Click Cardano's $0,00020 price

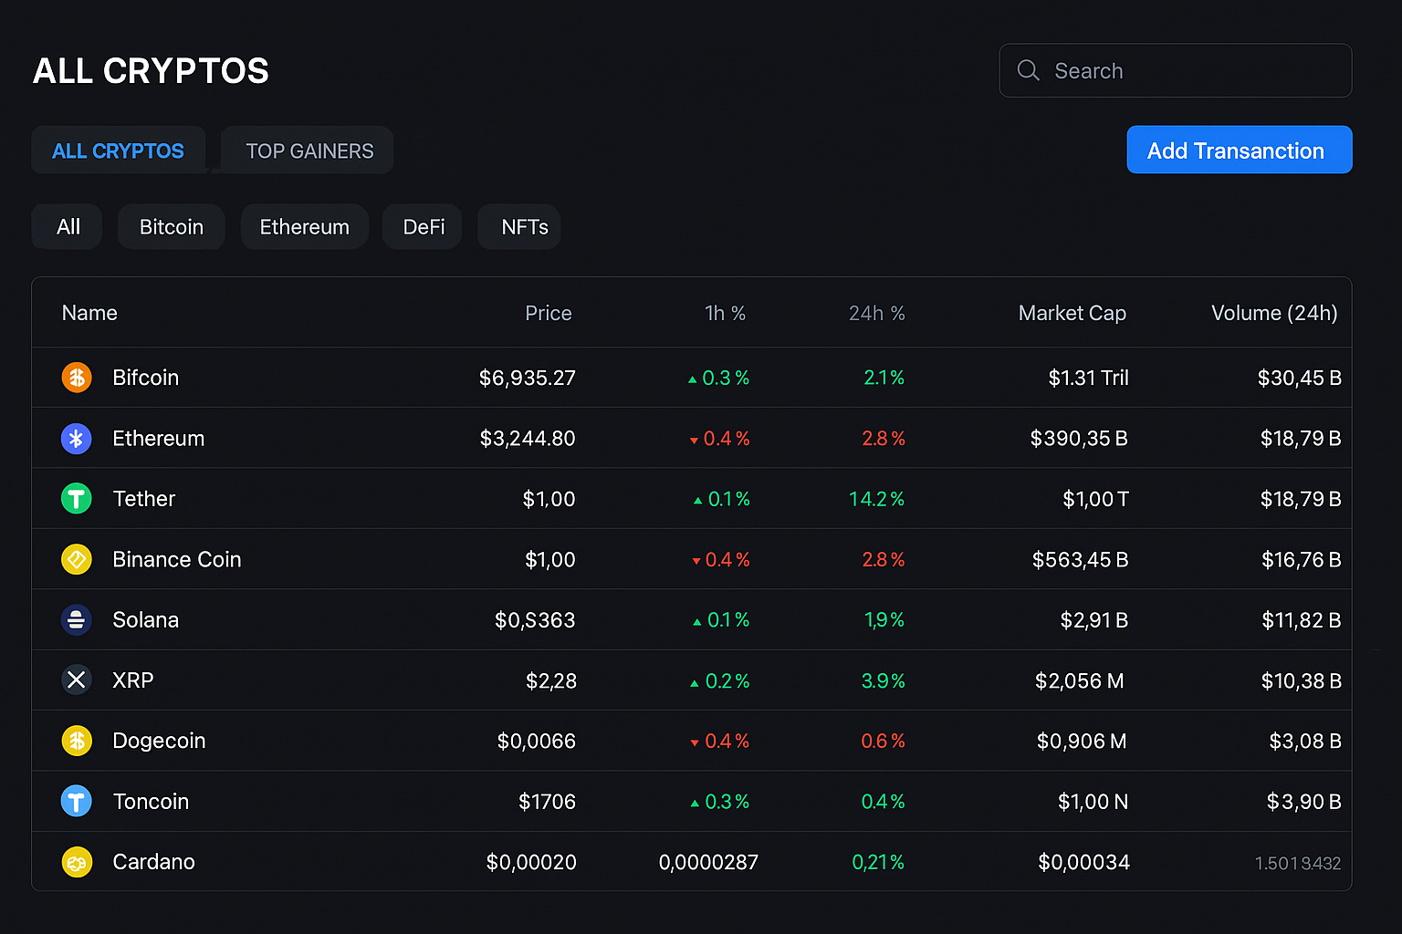pyautogui.click(x=531, y=862)
